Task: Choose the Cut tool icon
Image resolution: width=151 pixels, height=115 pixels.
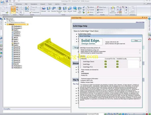Action: tap(49, 9)
